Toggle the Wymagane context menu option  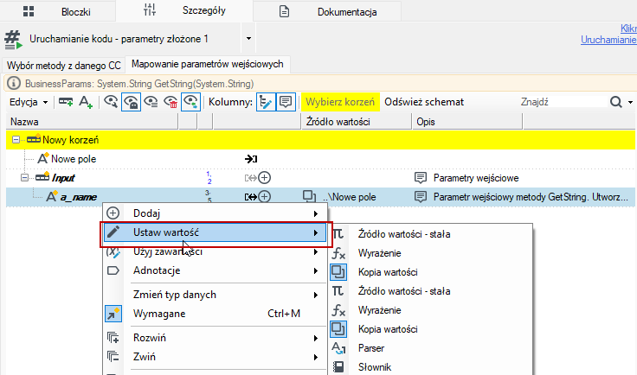215,314
